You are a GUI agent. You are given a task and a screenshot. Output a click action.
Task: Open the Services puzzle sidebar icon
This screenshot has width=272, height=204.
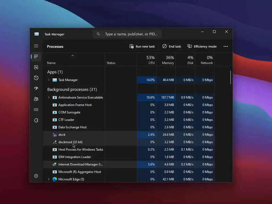[36, 120]
